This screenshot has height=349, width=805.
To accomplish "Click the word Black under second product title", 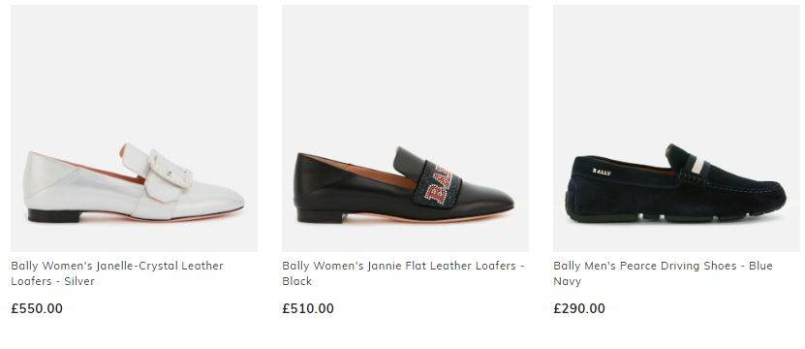I will [296, 281].
